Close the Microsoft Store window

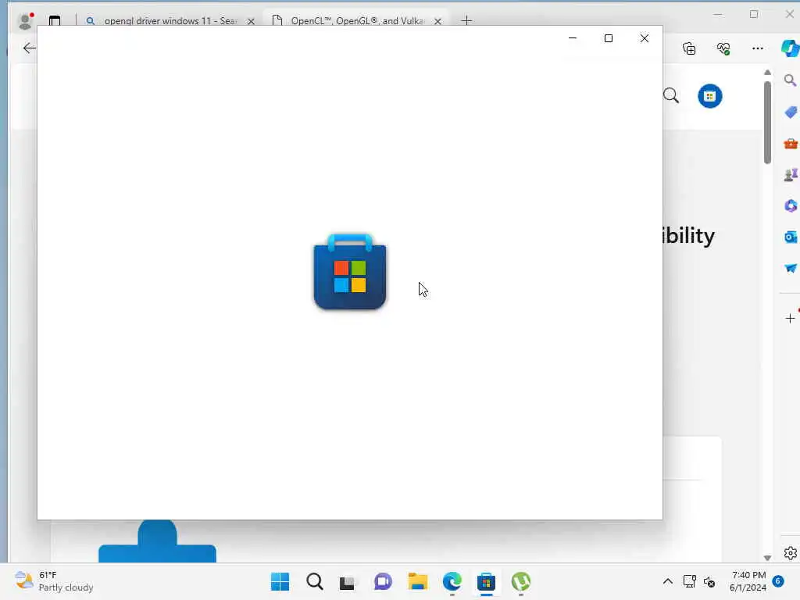tap(645, 38)
